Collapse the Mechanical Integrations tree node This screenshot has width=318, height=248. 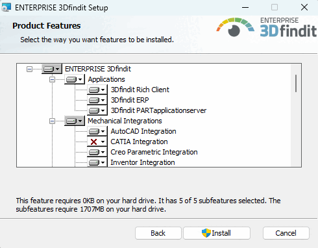tap(52, 121)
